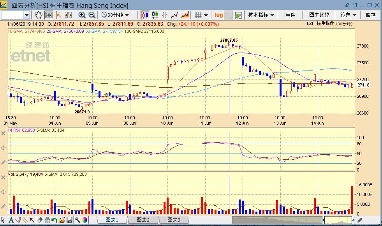The image size is (382, 226).
Task: Switch to orange area chart type
Action: click(x=185, y=15)
